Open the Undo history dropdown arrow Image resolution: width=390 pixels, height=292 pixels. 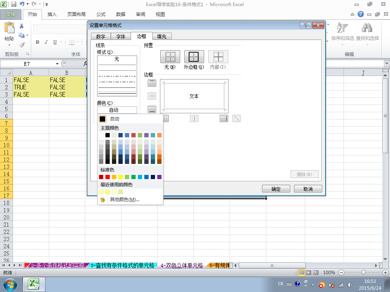point(27,4)
